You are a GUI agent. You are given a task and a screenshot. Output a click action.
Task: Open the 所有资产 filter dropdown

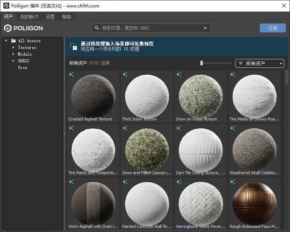pyautogui.click(x=260, y=63)
